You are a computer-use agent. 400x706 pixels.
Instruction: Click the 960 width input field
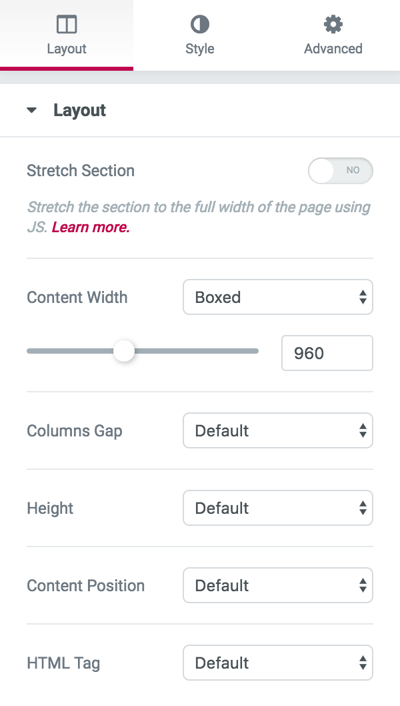click(327, 353)
